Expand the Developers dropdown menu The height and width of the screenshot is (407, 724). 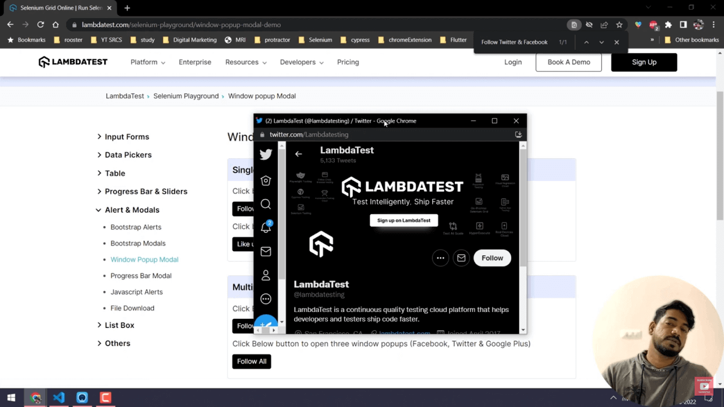[301, 62]
